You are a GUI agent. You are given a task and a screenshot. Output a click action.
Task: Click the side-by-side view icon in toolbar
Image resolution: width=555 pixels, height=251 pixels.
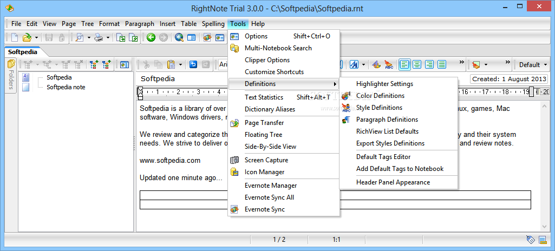[192, 37]
